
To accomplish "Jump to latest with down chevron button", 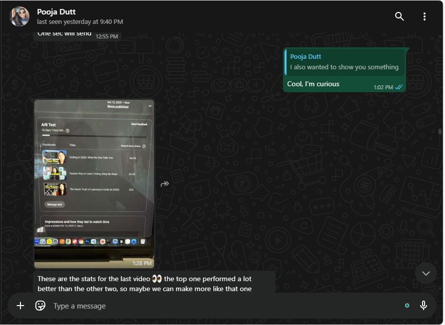I will [x=426, y=273].
